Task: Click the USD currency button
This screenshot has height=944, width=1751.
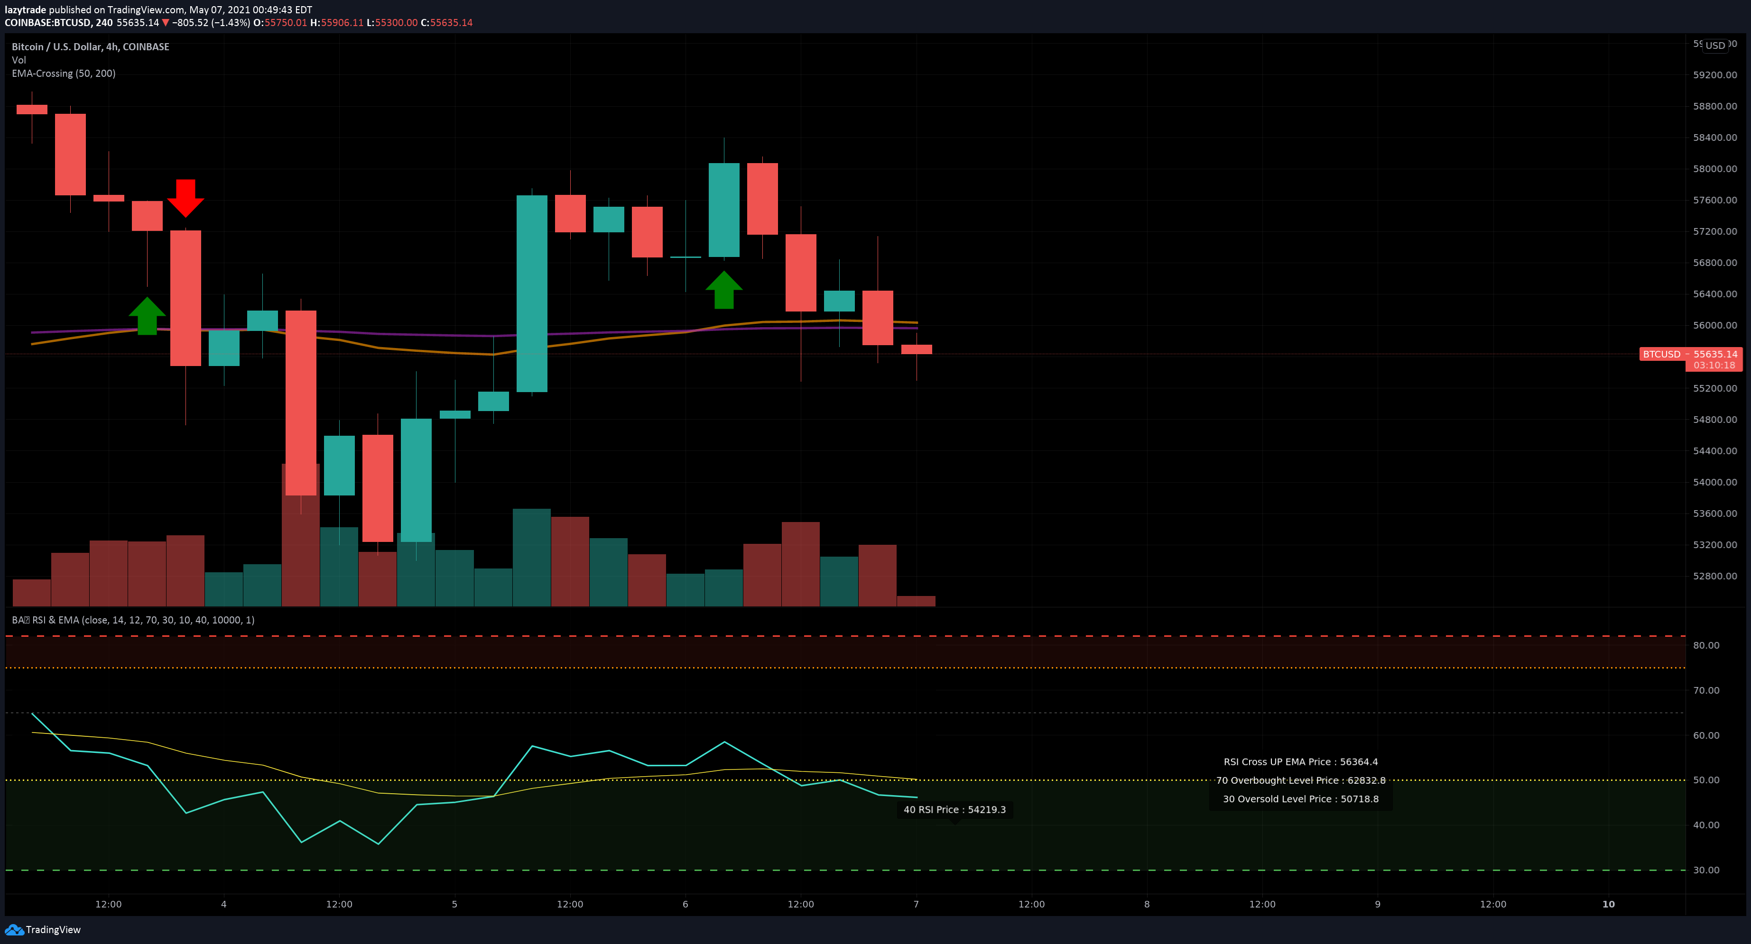Action: point(1715,46)
